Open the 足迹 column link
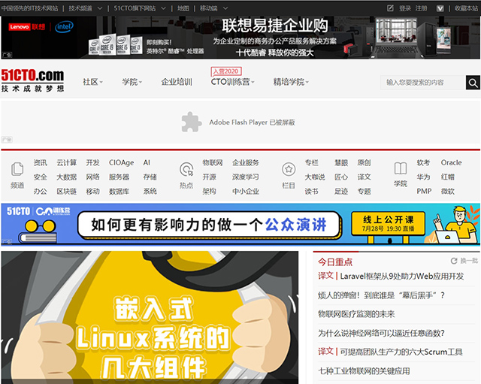This screenshot has width=481, height=384. (341, 192)
